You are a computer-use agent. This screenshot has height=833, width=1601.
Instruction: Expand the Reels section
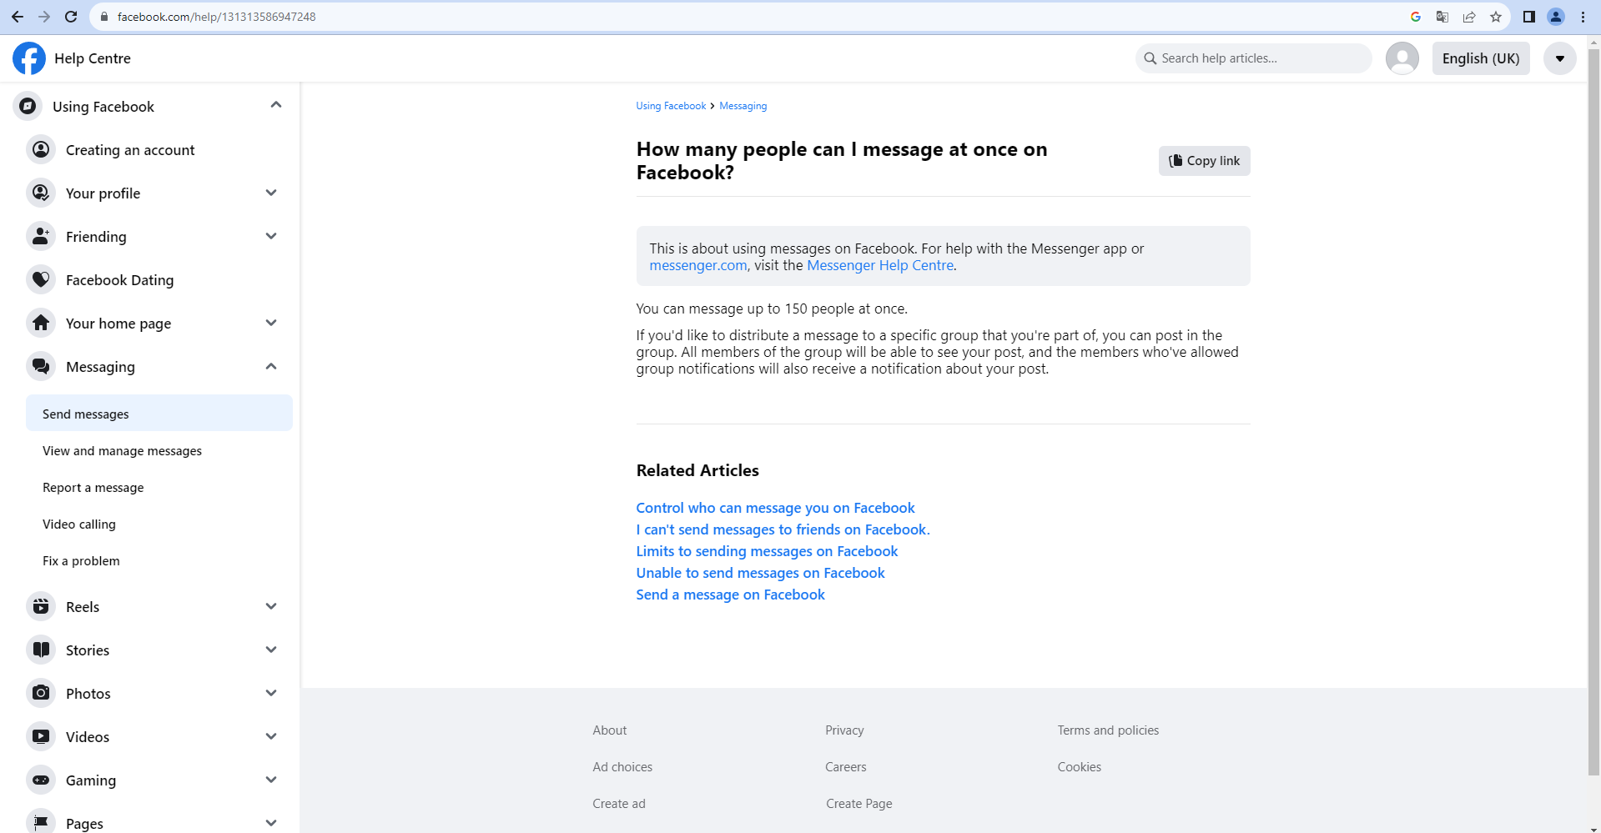tap(271, 606)
